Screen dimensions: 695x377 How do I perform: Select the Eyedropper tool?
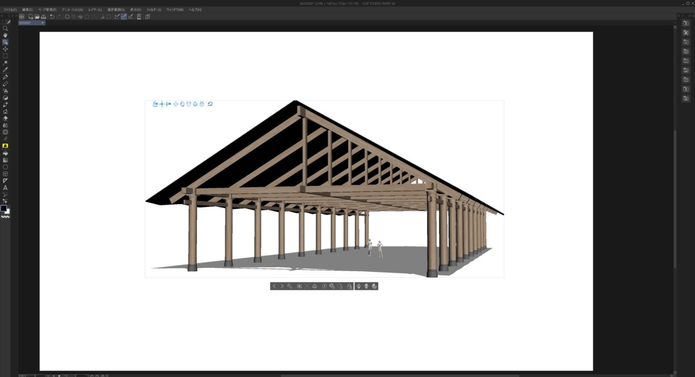[5, 70]
